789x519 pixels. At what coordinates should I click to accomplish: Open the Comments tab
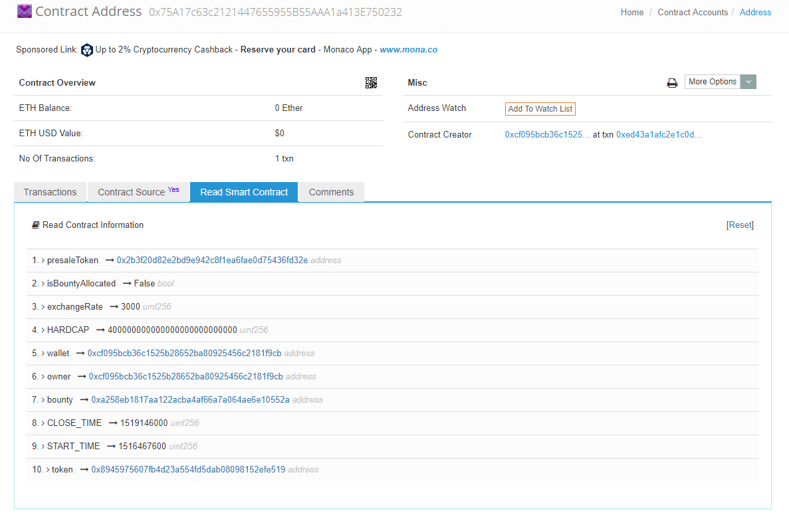point(332,192)
